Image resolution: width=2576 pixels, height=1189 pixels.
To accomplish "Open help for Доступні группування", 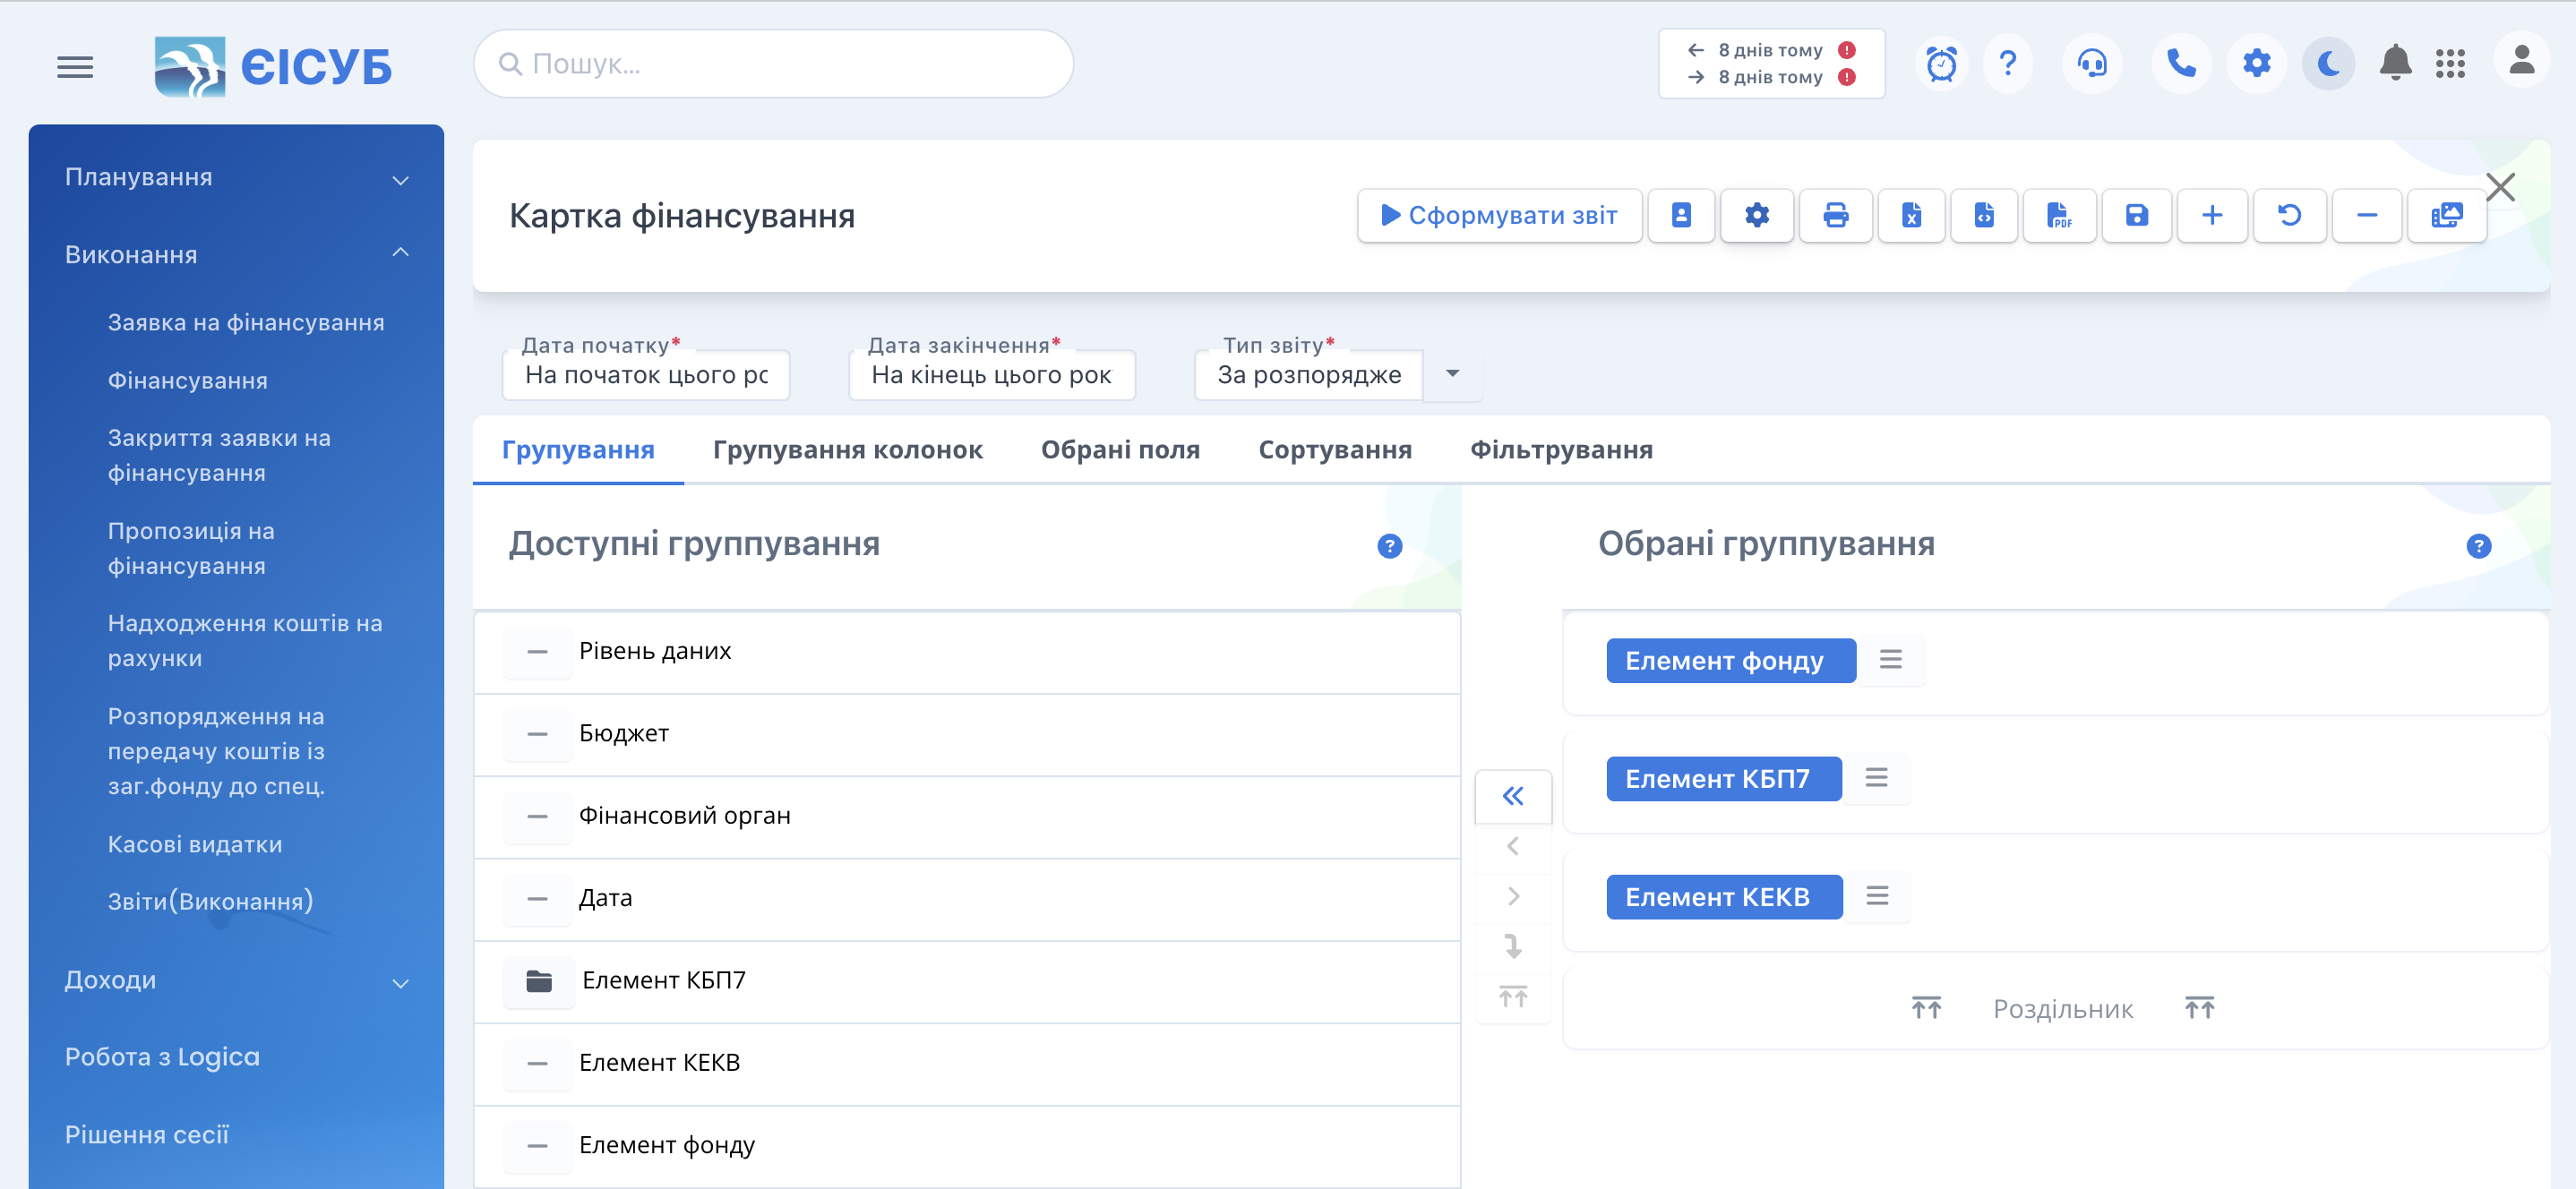I will point(1390,546).
